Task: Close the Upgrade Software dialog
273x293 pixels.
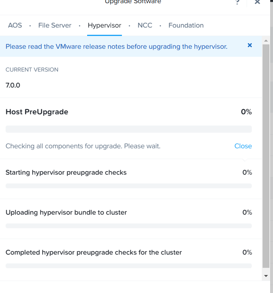Action: [x=257, y=2]
